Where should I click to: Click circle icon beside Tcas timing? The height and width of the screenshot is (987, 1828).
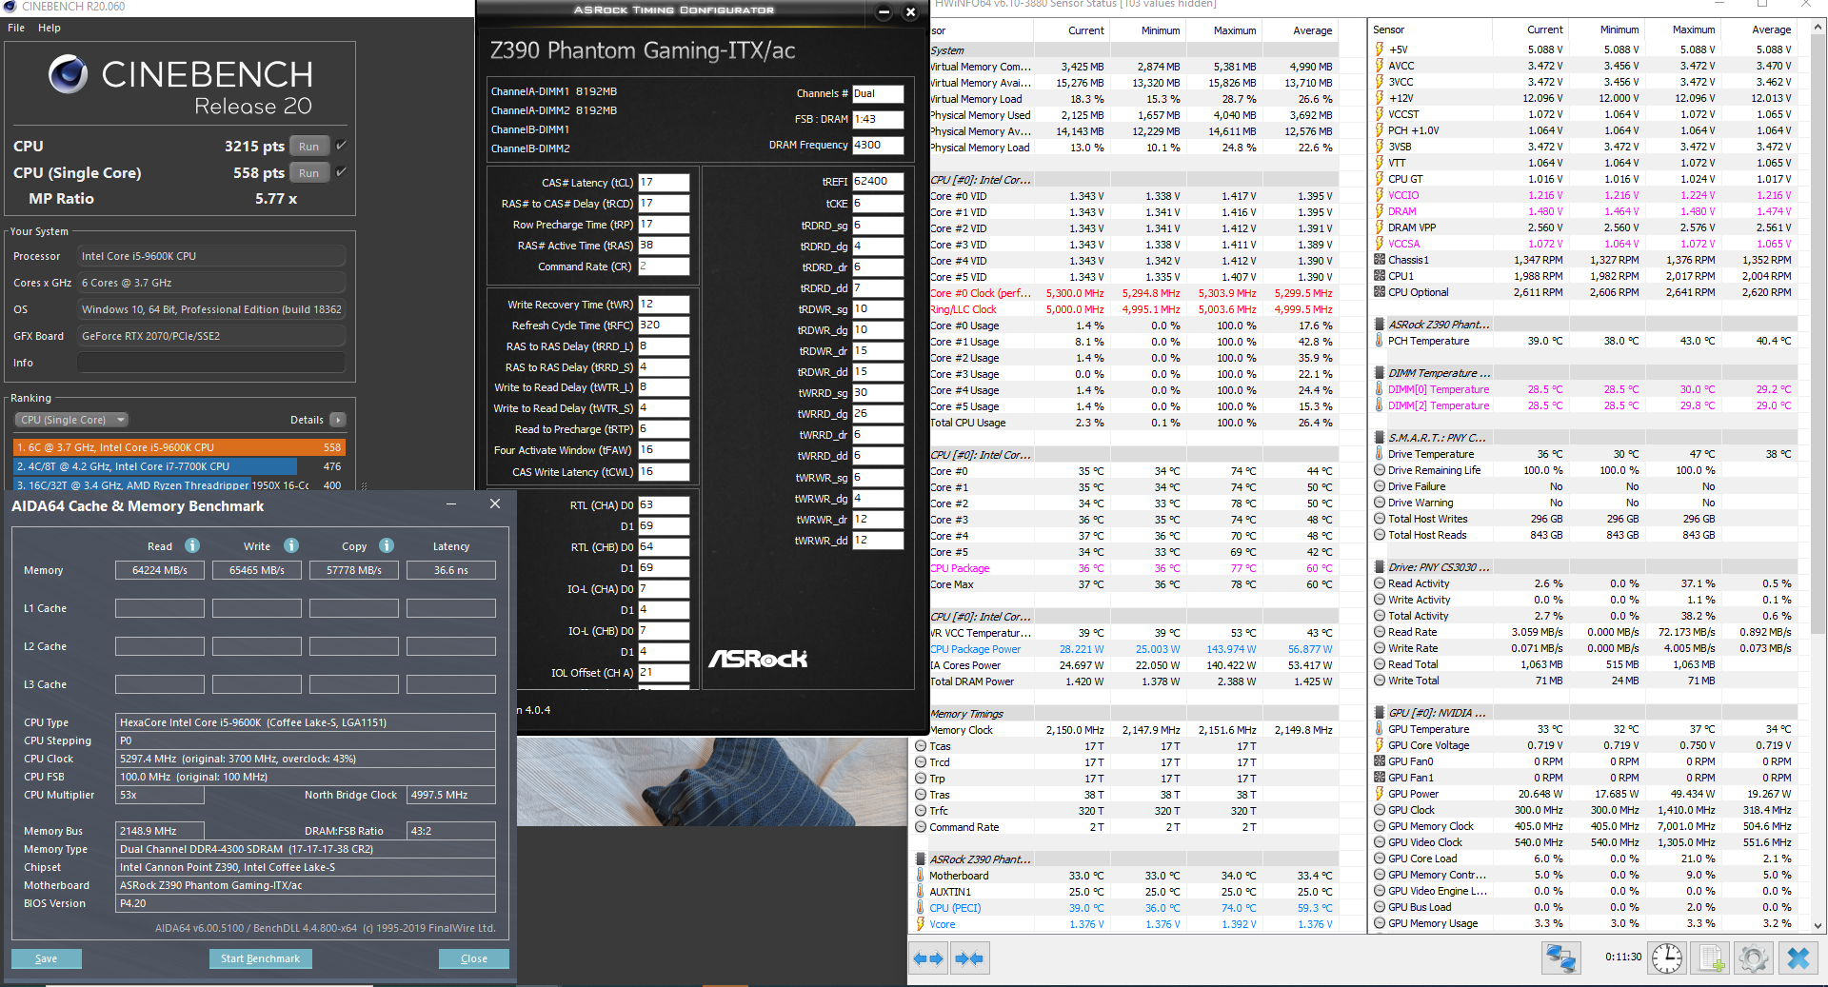pyautogui.click(x=921, y=746)
